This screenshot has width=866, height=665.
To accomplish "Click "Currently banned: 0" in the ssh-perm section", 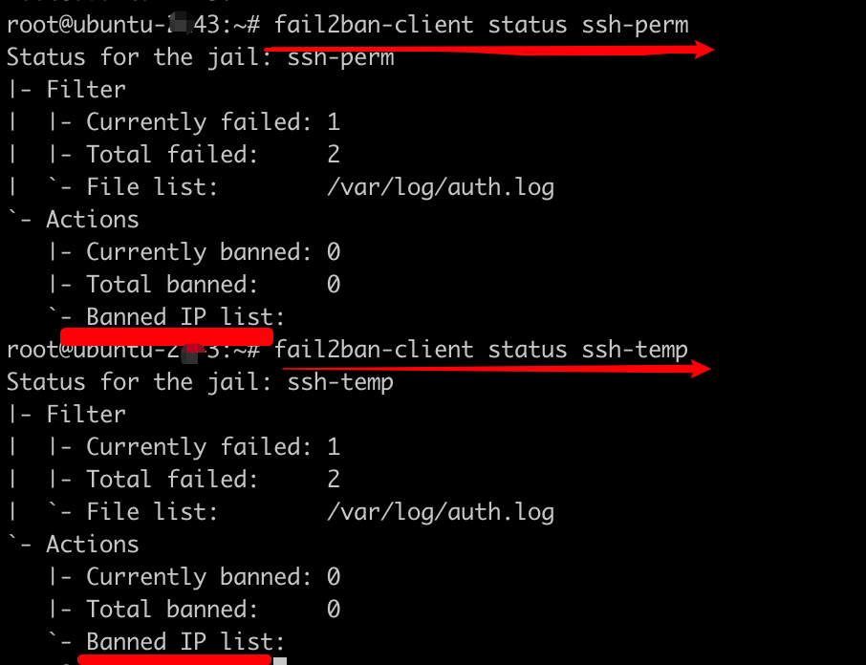I will pyautogui.click(x=212, y=252).
